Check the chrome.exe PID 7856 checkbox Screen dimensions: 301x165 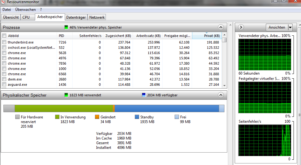pos(4,63)
